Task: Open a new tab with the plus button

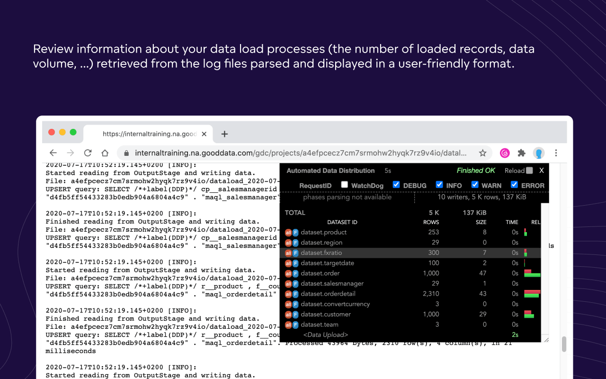Action: (224, 134)
